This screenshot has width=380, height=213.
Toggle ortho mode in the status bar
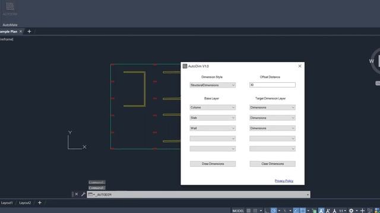tap(267, 211)
